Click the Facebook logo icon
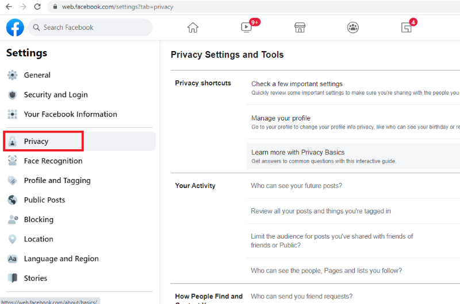The image size is (460, 304). (x=15, y=28)
